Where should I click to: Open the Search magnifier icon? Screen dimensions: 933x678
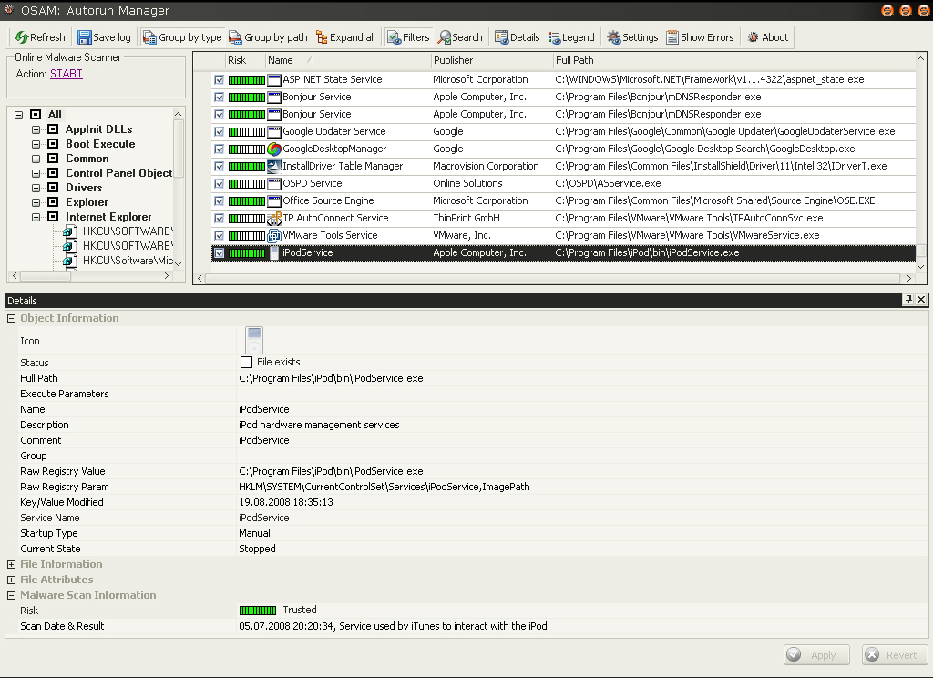[444, 37]
